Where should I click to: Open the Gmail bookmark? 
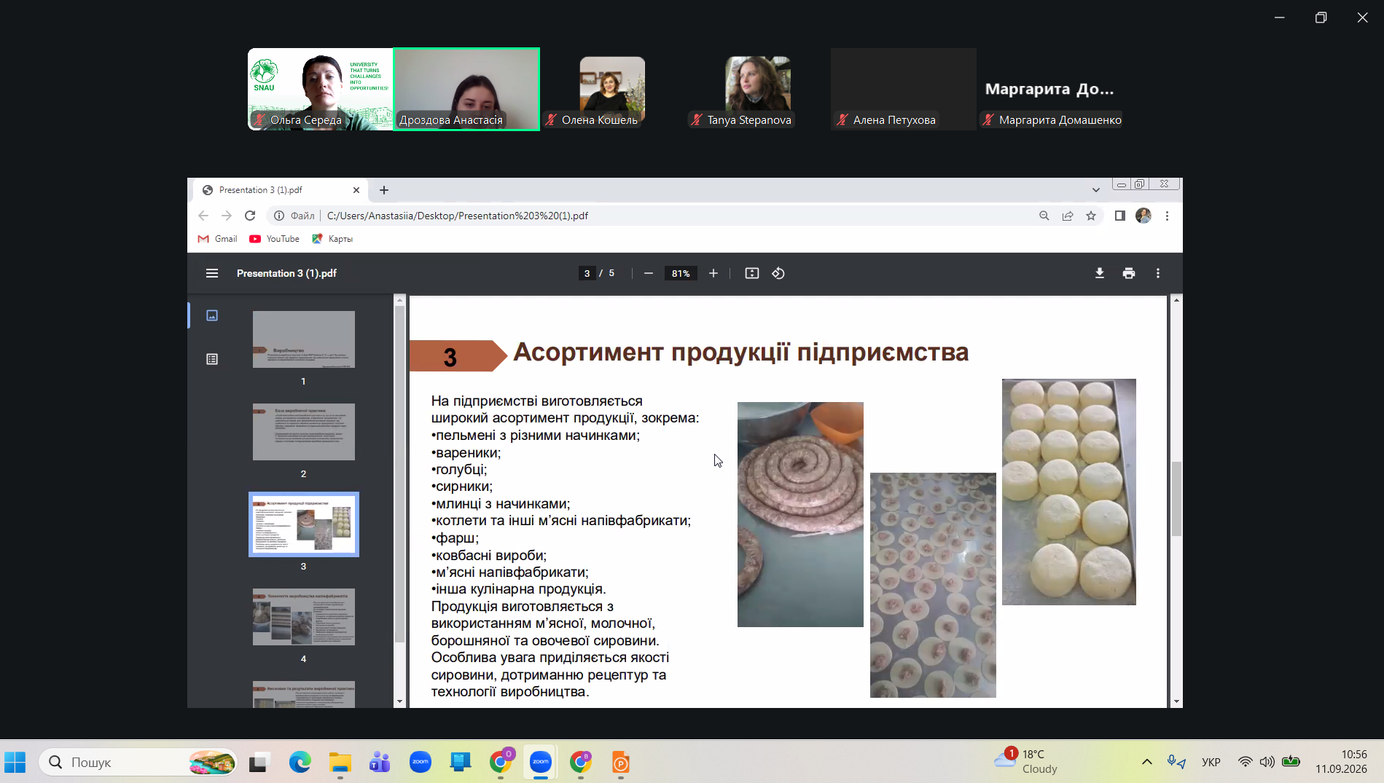217,239
